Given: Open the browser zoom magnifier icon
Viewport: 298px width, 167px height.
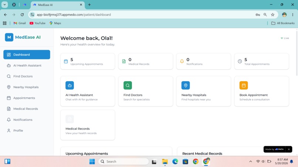Looking at the screenshot, I should click(x=265, y=15).
